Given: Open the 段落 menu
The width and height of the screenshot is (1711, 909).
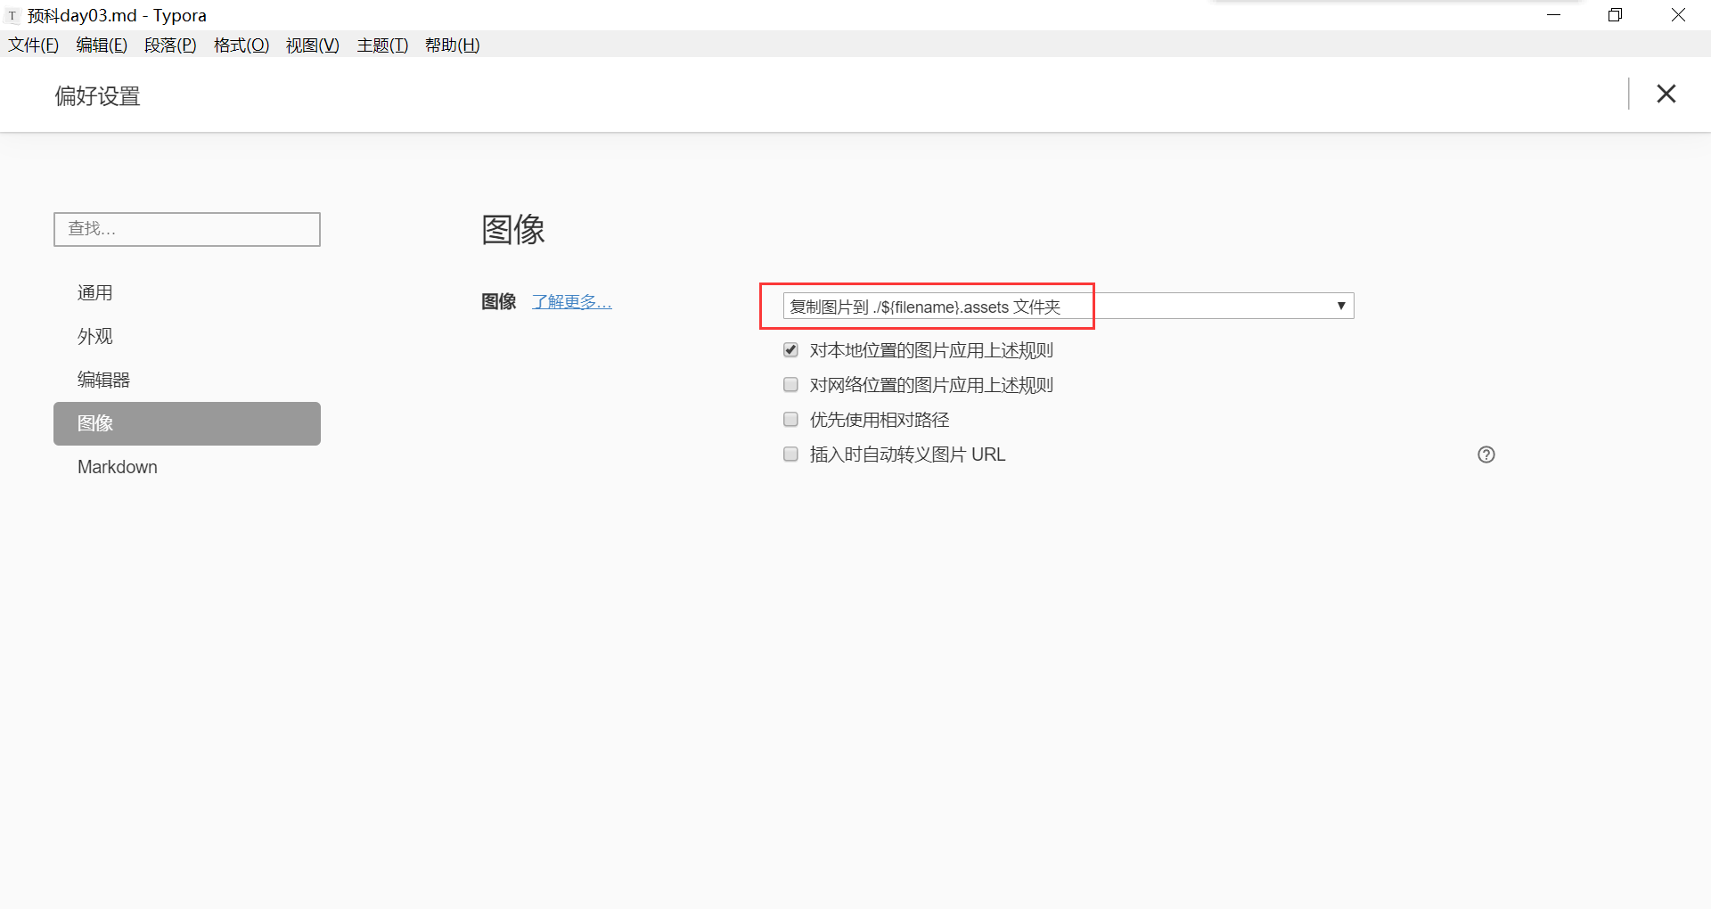Looking at the screenshot, I should pos(170,45).
